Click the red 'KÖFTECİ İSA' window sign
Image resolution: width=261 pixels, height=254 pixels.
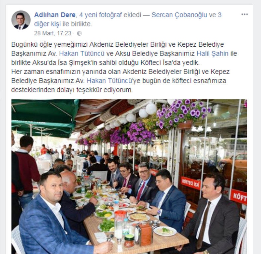click(190, 183)
